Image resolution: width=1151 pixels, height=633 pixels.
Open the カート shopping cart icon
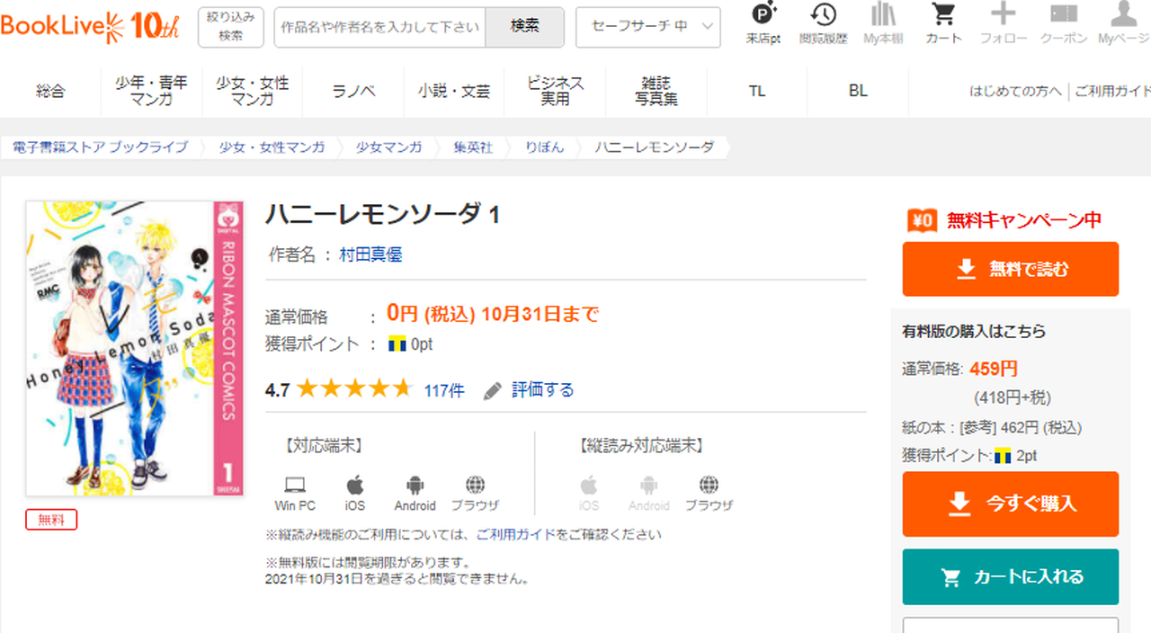point(943,16)
